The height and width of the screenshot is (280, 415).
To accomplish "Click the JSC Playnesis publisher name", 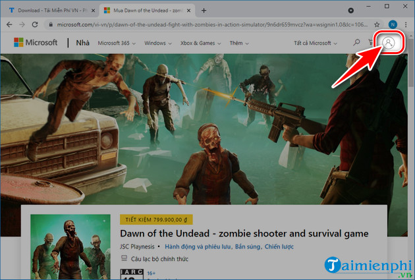I will (x=137, y=246).
